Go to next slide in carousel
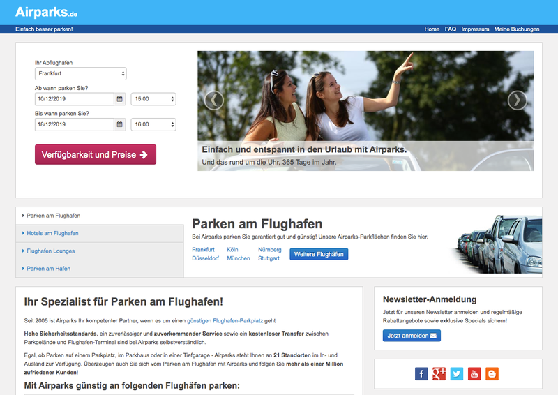558x395 pixels. [x=517, y=100]
